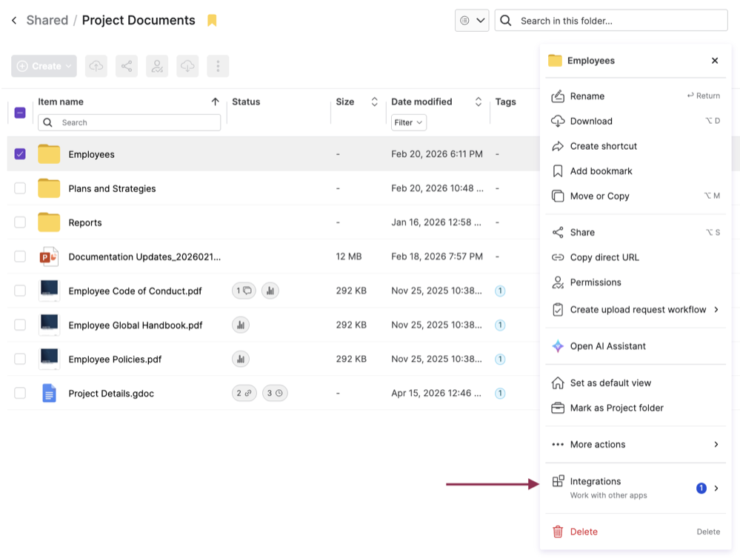Select Set as default view

(636, 383)
